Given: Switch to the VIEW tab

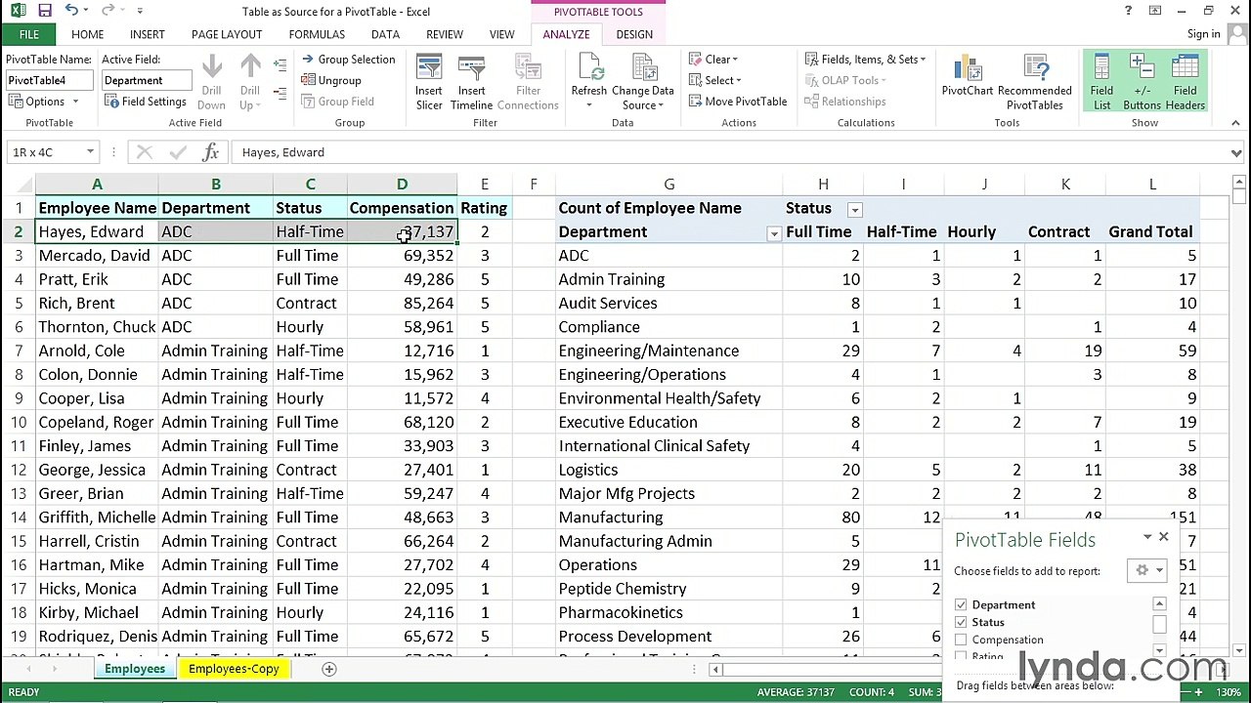Looking at the screenshot, I should [x=501, y=34].
